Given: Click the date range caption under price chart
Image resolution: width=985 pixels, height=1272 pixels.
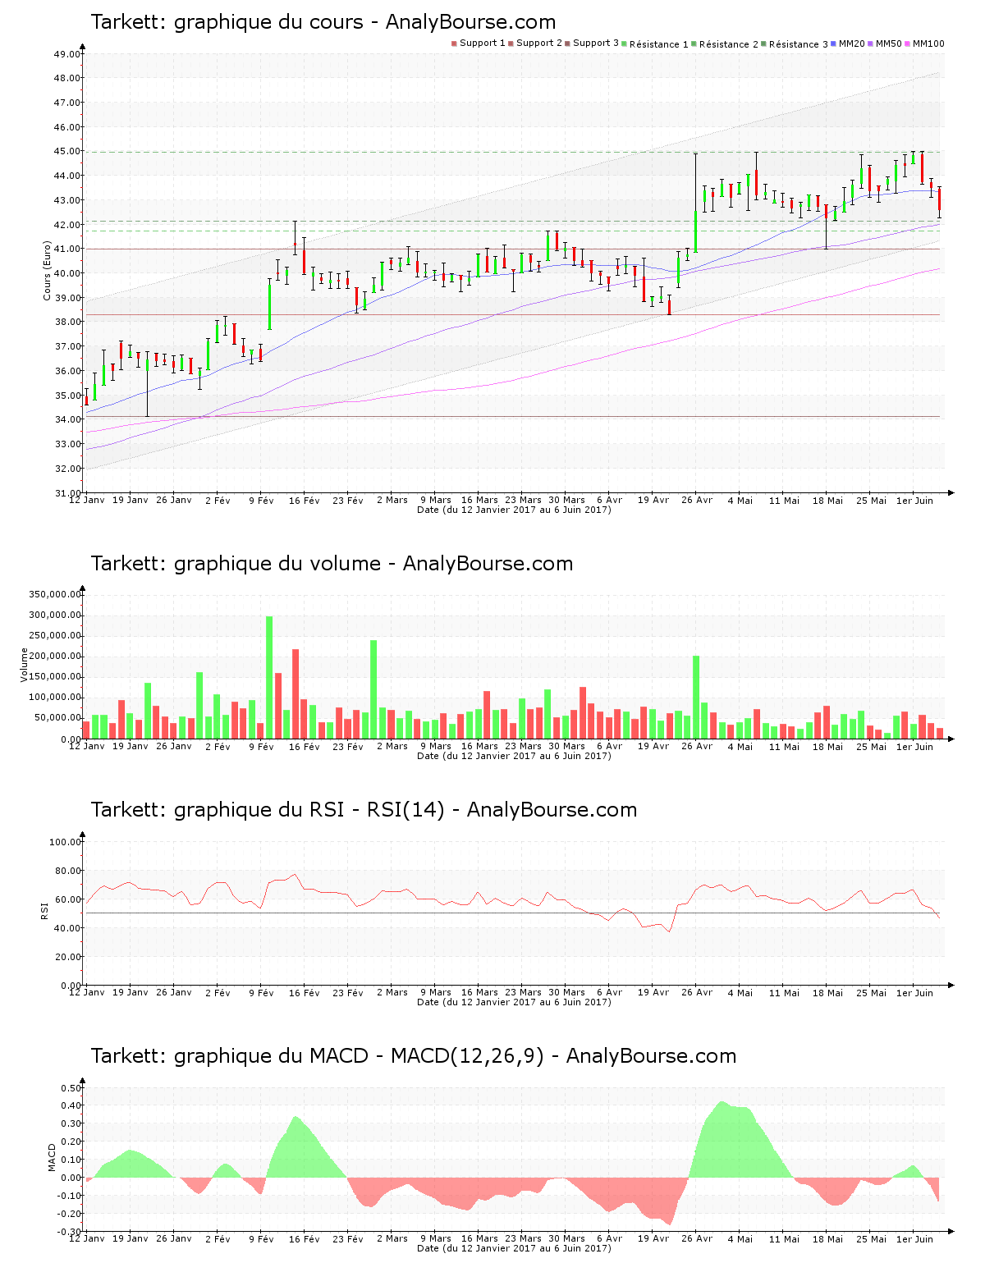Looking at the screenshot, I should (514, 510).
